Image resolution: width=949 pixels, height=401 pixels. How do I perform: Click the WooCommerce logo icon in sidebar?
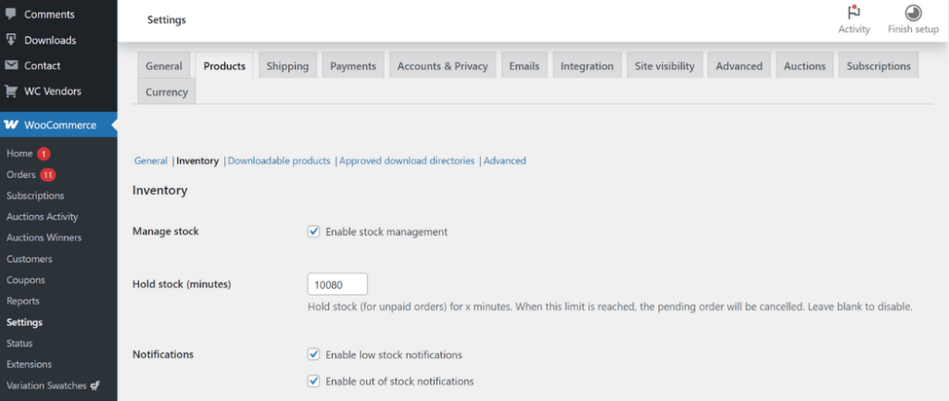[11, 125]
